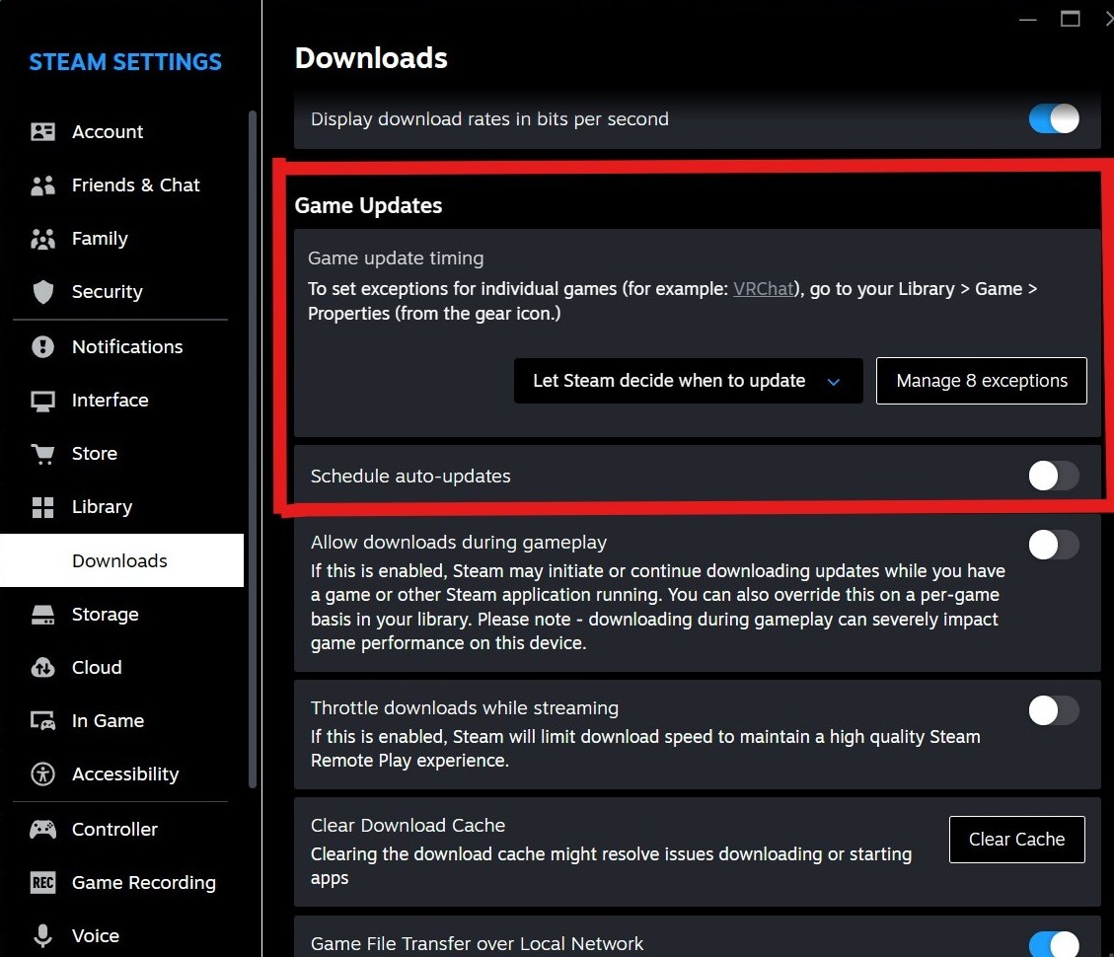1114x957 pixels.
Task: Select Store settings label
Action: 95,454
